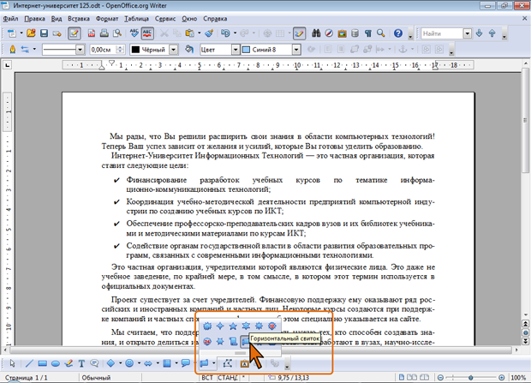Toggle insert mode ВСТ in status bar
This screenshot has width=531, height=383.
tap(207, 377)
